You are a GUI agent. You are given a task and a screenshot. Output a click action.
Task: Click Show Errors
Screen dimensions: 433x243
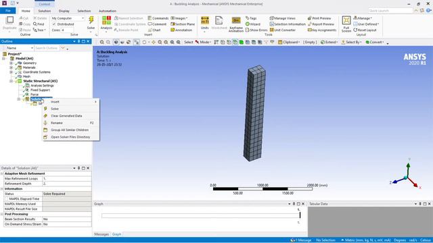(x=256, y=30)
